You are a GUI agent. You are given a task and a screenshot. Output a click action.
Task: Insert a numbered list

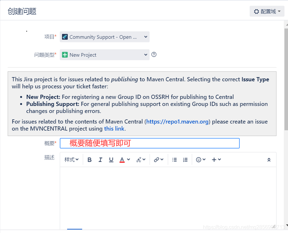185,160
